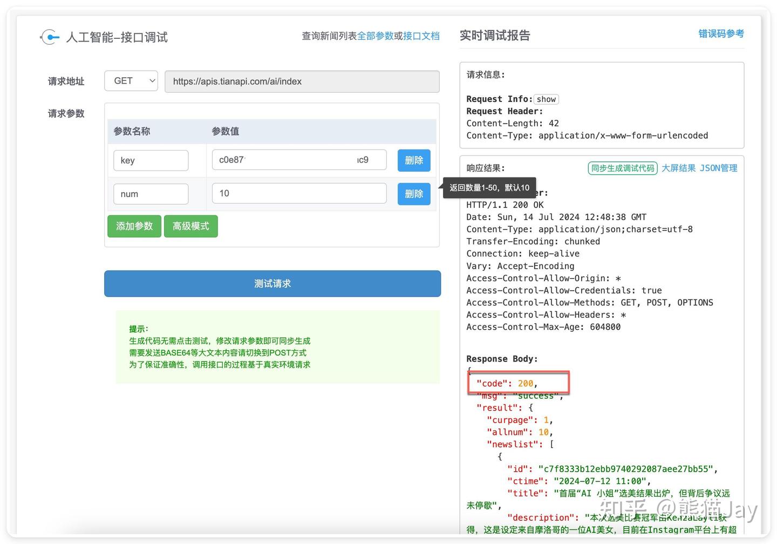
Task: Click the Connection: keep-alive line
Action: coord(523,254)
